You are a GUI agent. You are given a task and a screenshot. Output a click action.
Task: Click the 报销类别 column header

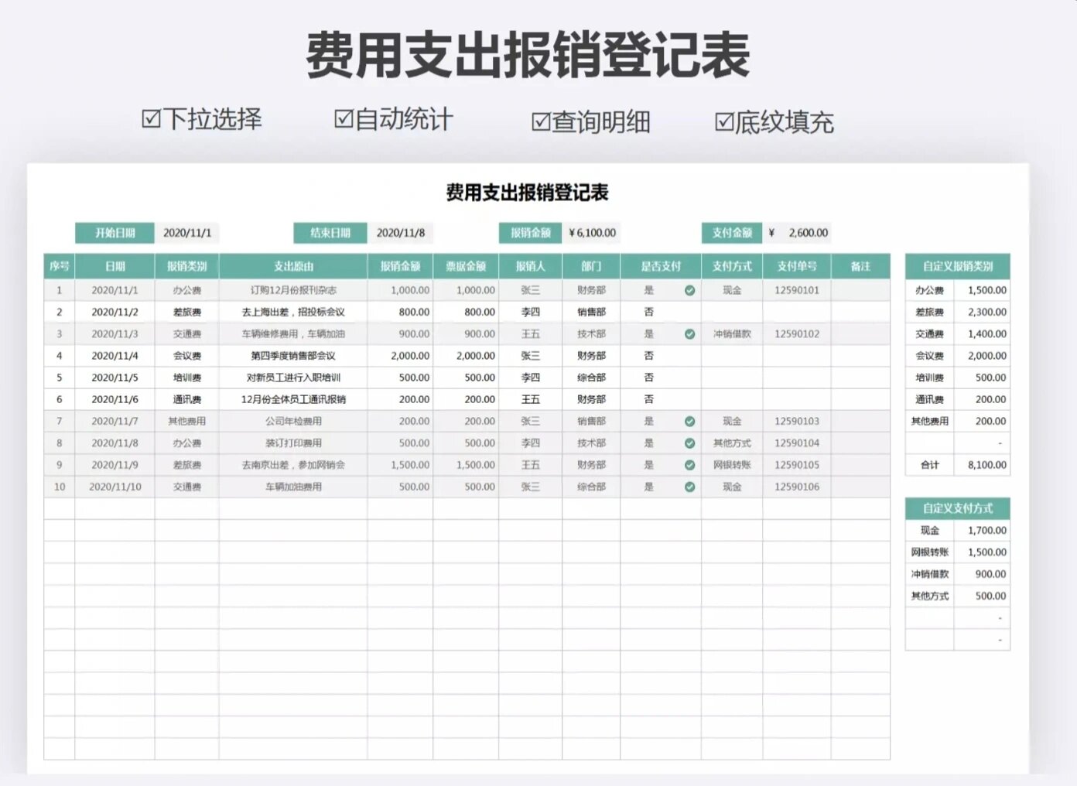pos(186,266)
